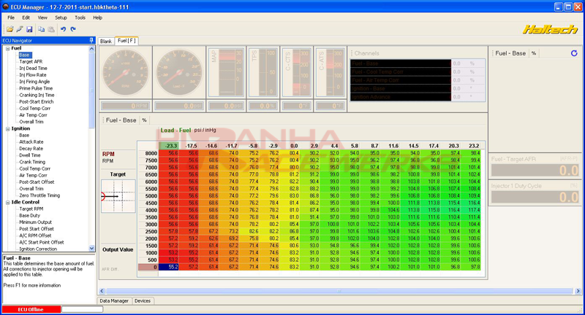Click the Redo arrow icon
585x315 pixels.
pos(74,28)
